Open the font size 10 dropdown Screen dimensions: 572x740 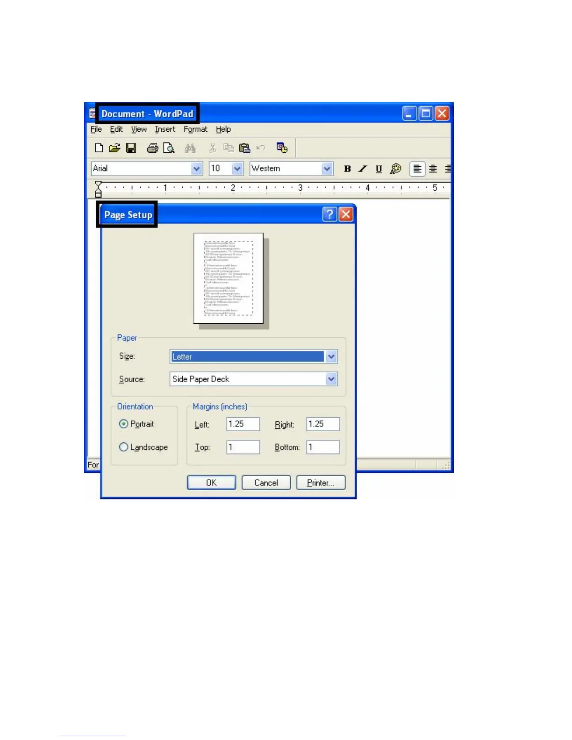[237, 169]
